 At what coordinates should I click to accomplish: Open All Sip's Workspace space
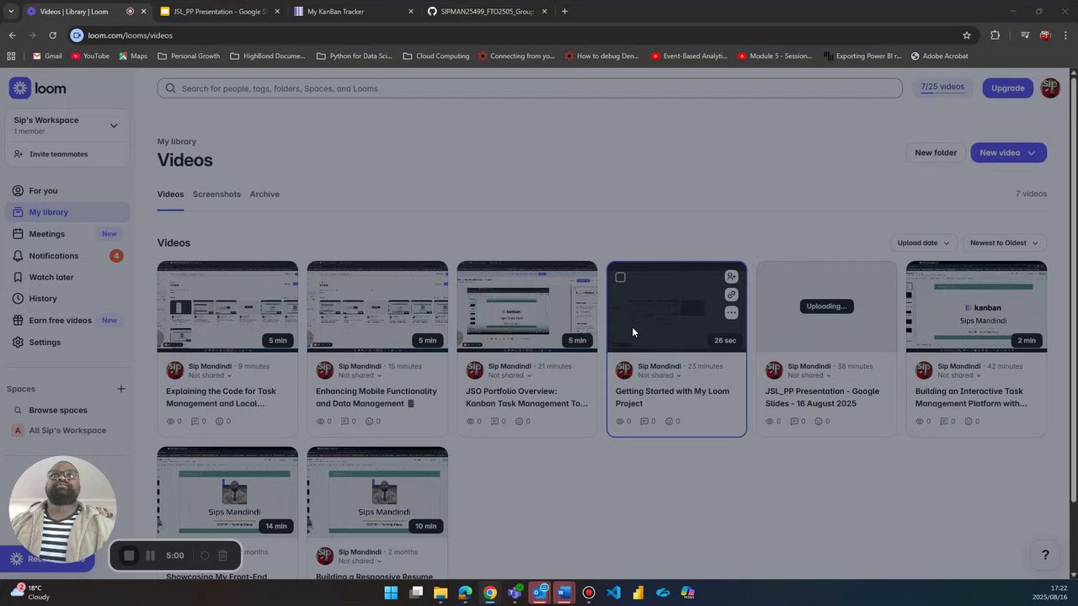point(67,430)
